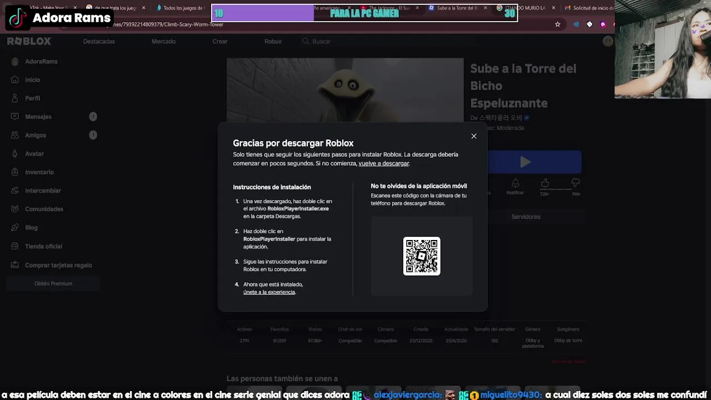
Task: Open the Robux menu item
Action: (273, 42)
